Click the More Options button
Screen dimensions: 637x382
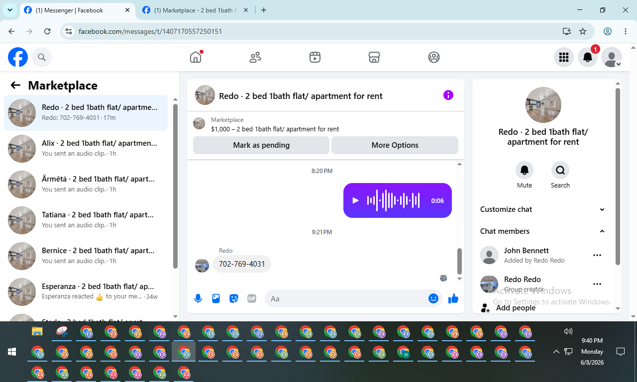click(x=395, y=145)
